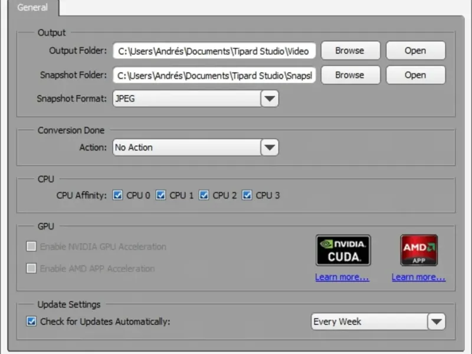Click Learn more link under AMD APP

click(x=418, y=277)
